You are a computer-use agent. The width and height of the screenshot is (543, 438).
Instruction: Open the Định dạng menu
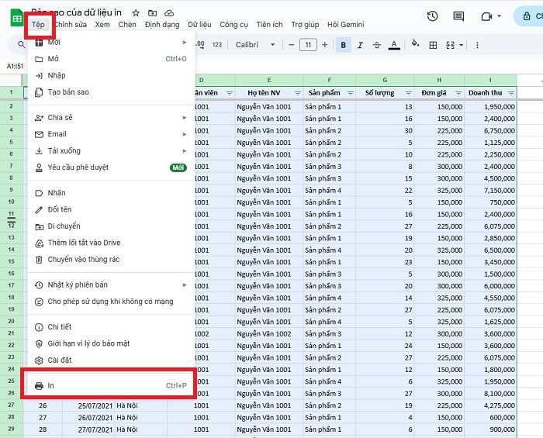pyautogui.click(x=162, y=25)
